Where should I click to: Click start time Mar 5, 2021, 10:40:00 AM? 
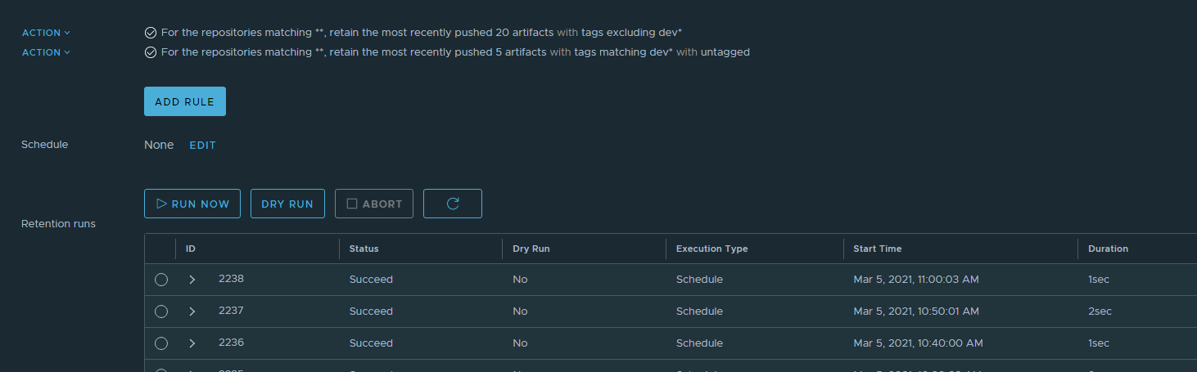(x=918, y=343)
